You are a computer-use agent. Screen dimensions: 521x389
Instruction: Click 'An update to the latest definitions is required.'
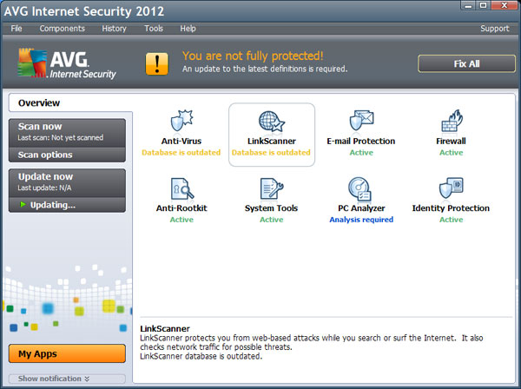click(265, 69)
